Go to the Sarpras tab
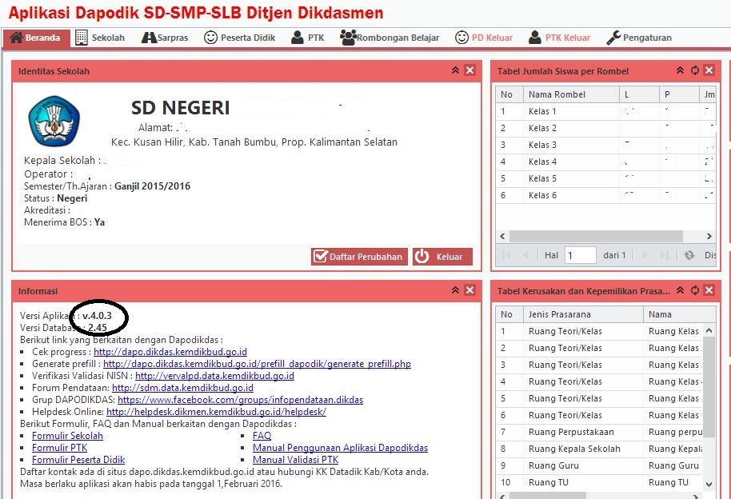The width and height of the screenshot is (731, 499). point(165,38)
